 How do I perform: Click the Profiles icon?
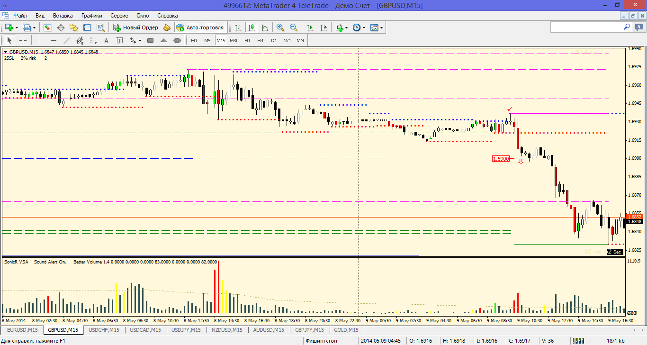(x=27, y=27)
